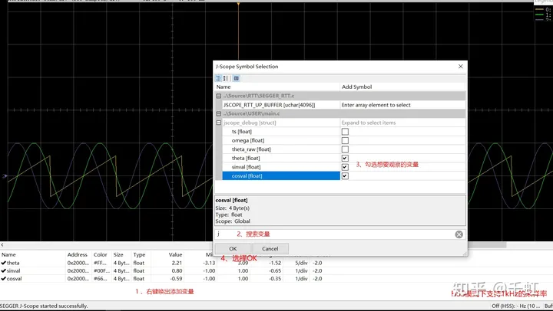Select the theta_raw [float] row
Image resolution: width=553 pixels, height=311 pixels.
281,149
